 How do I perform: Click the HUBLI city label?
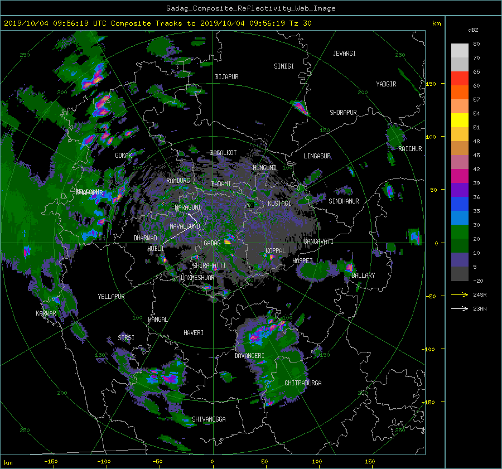(x=156, y=249)
